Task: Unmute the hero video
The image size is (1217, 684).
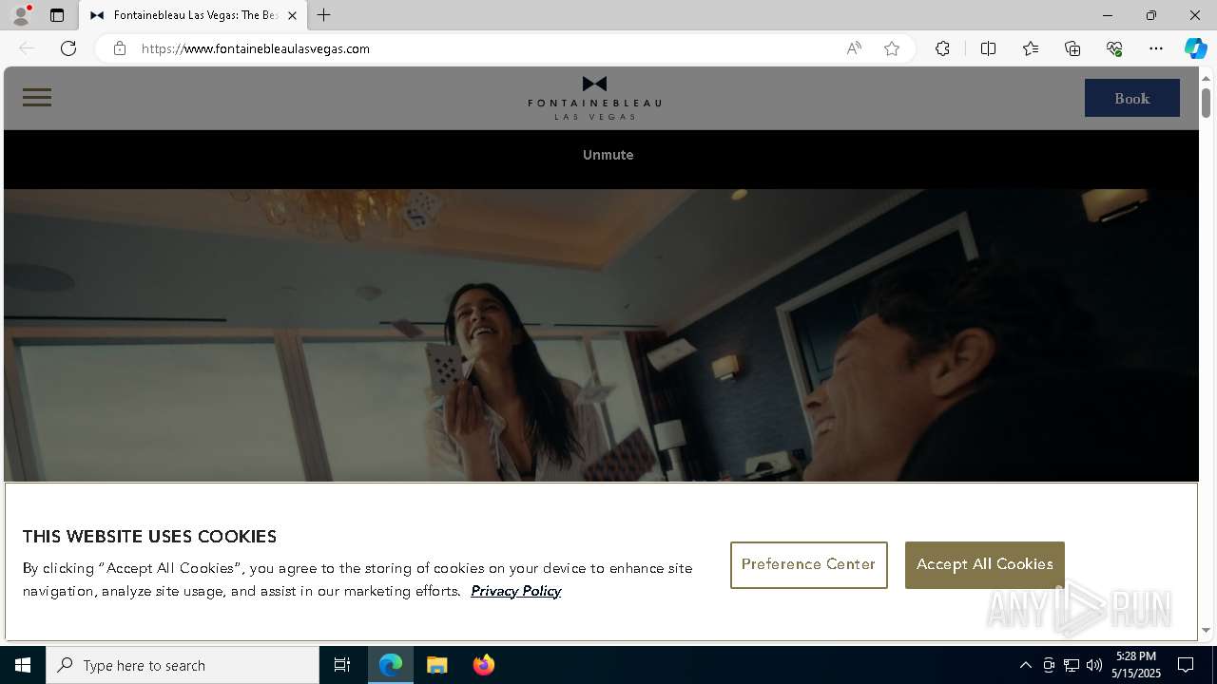Action: click(x=608, y=155)
